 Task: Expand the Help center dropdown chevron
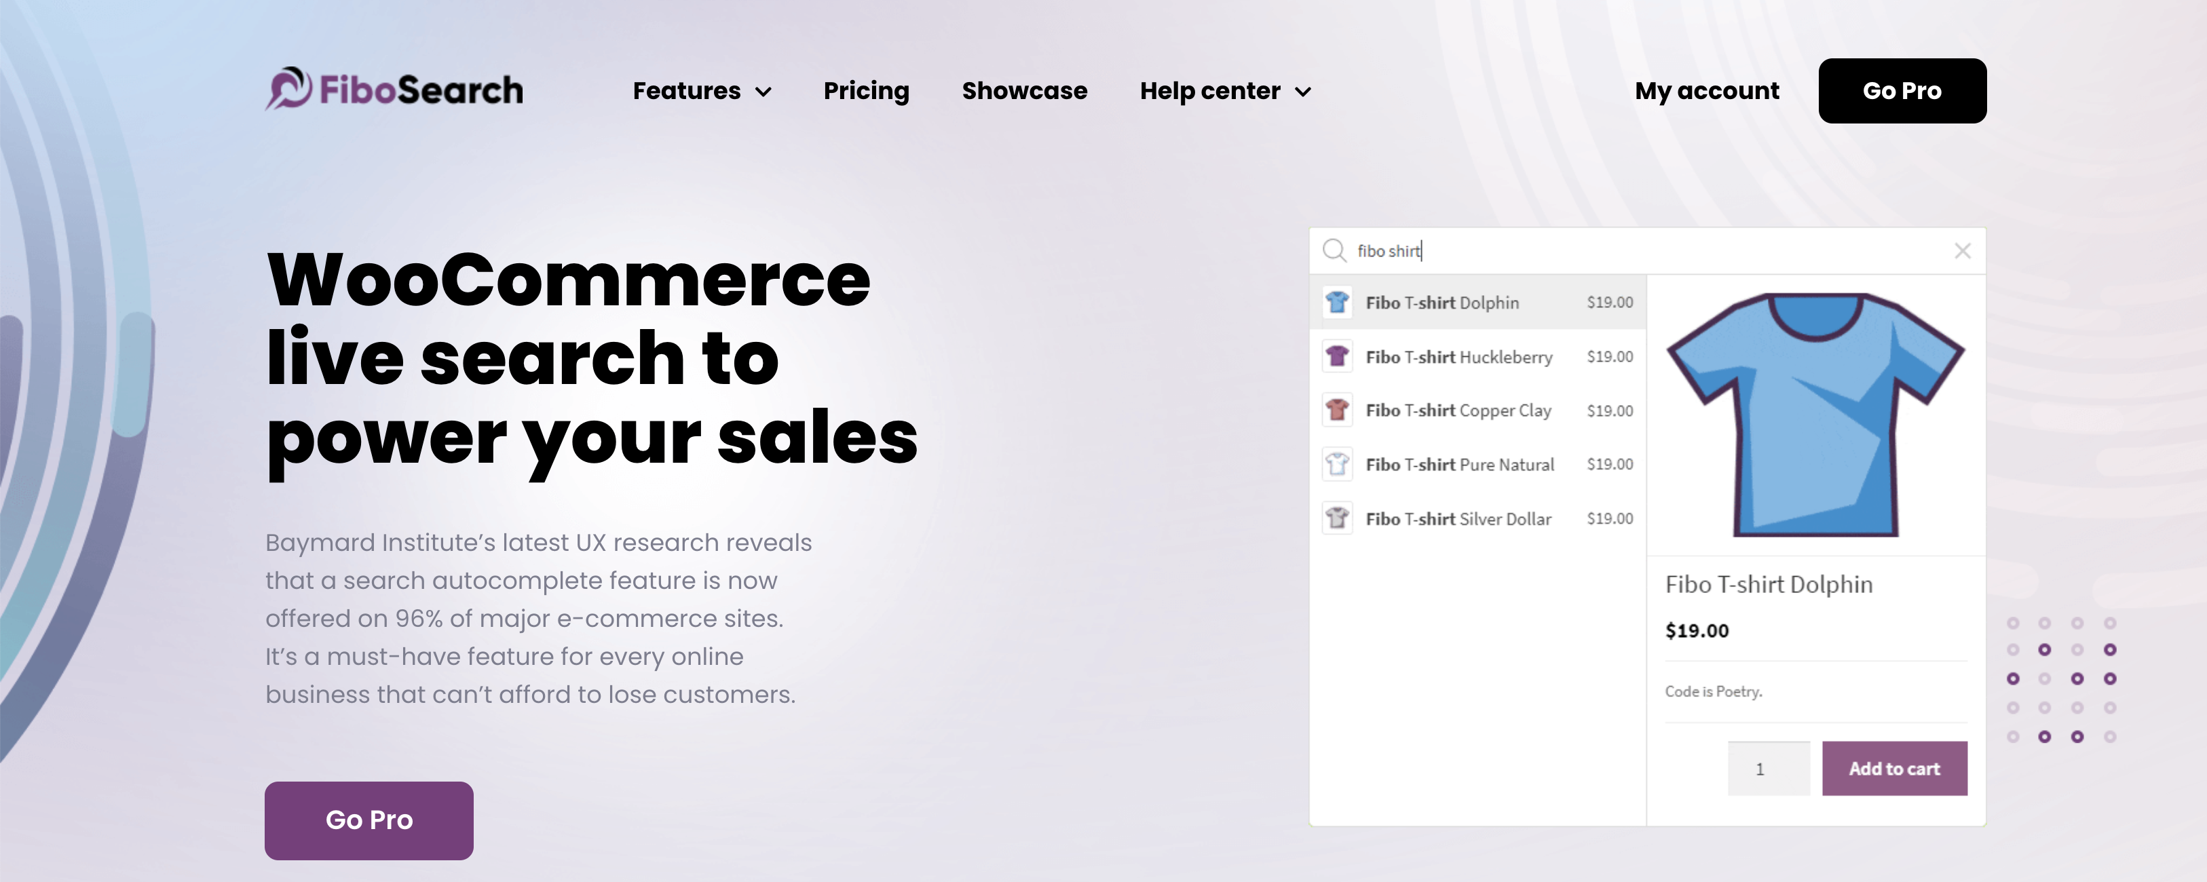[1302, 92]
